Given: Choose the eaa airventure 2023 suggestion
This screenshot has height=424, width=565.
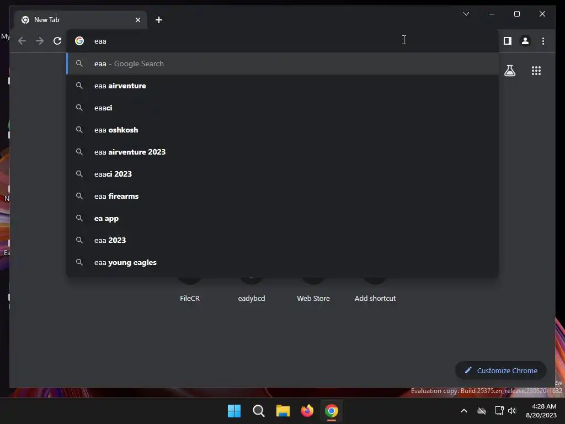Looking at the screenshot, I should coord(282,152).
